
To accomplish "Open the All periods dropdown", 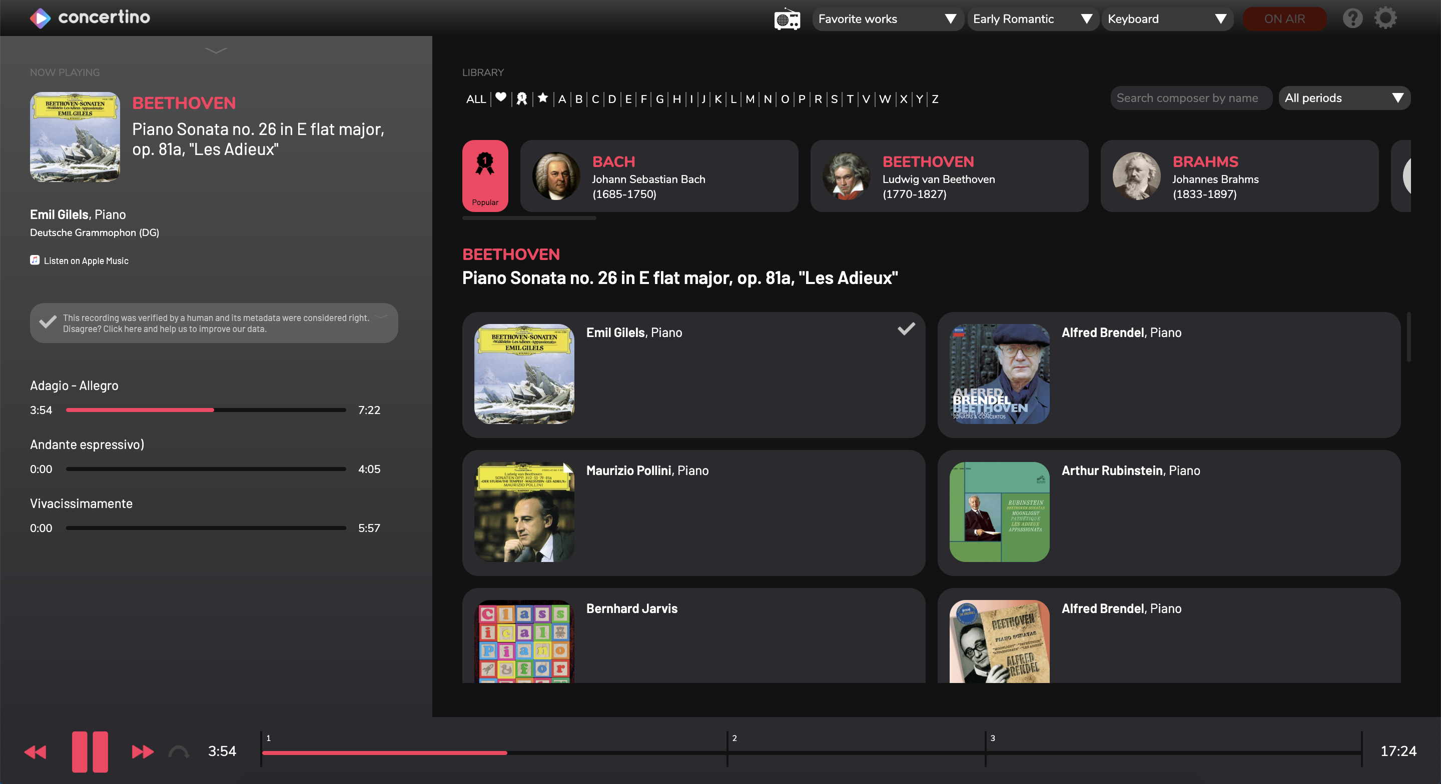I will click(1344, 98).
